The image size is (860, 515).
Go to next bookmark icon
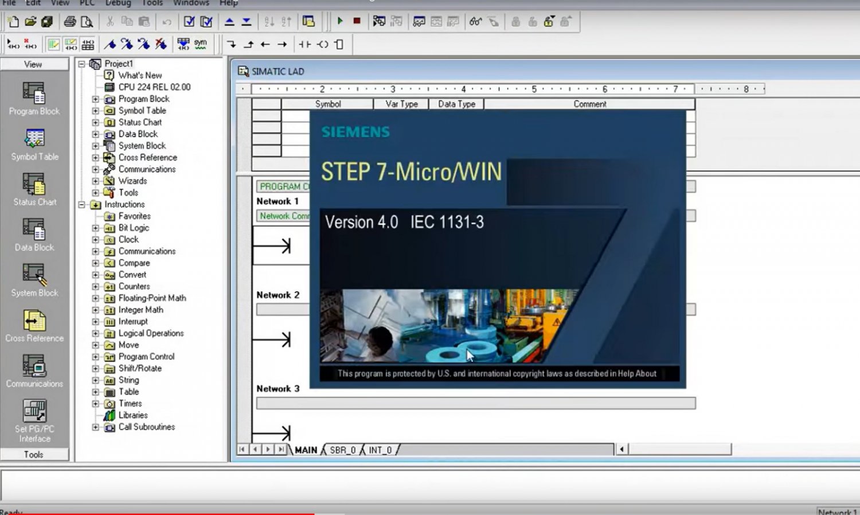[x=127, y=44]
